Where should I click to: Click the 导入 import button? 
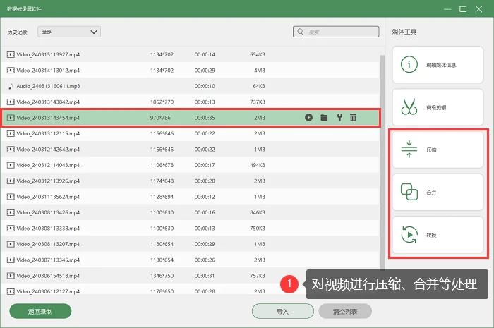(282, 311)
